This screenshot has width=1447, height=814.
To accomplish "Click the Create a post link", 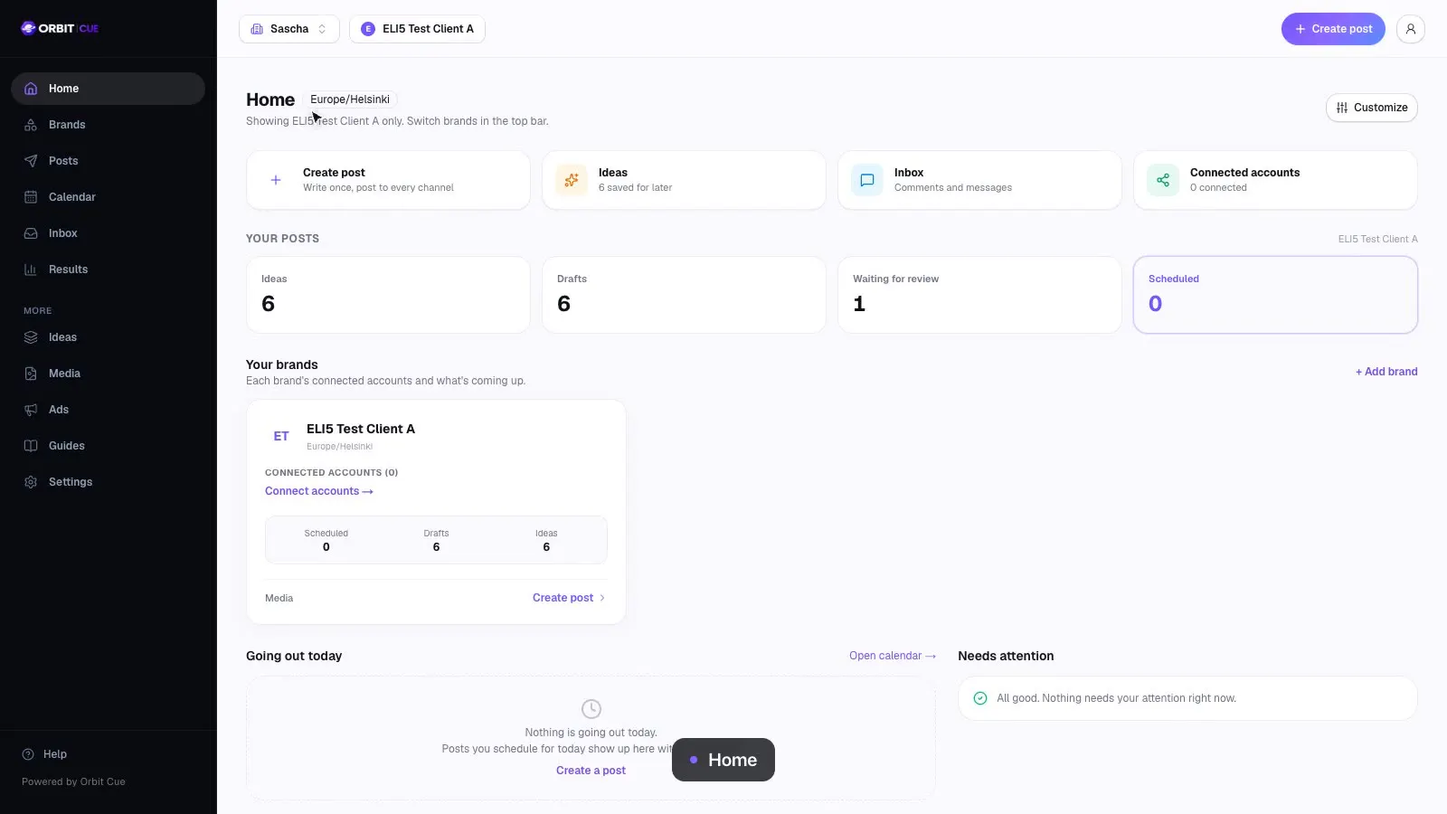I will click(591, 771).
